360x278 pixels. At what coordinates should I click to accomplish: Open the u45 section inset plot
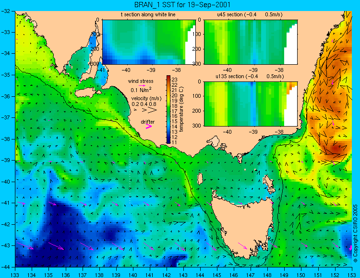(x=251, y=42)
